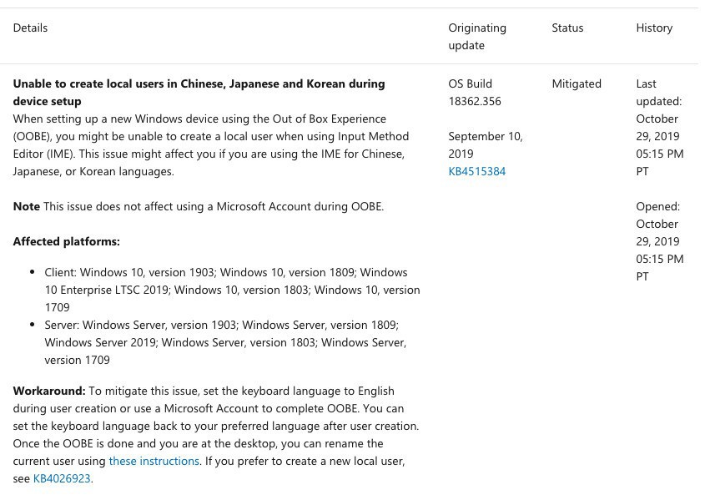This screenshot has height=500, width=705.
Task: Click the bold issue title about local users
Action: [x=199, y=92]
